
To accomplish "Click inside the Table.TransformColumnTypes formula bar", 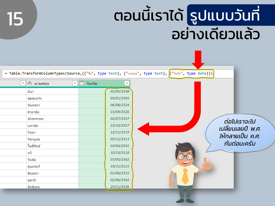I will tap(117, 74).
